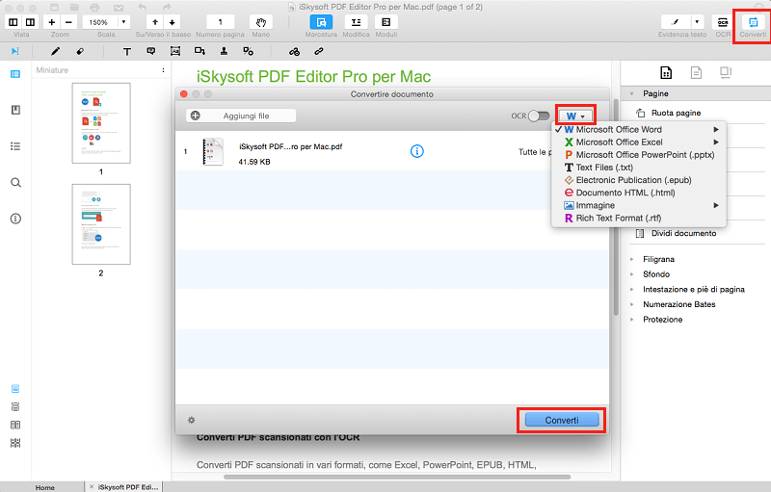Image resolution: width=771 pixels, height=492 pixels.
Task: Open the OCR toolbar tool
Action: click(x=722, y=22)
